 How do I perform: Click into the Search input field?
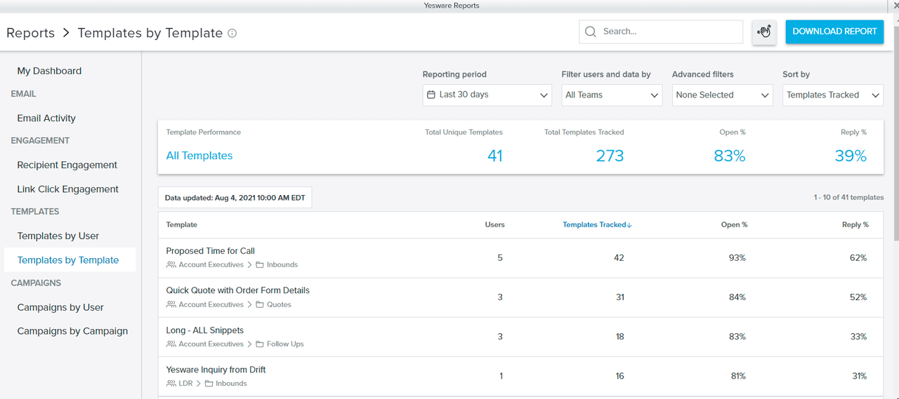coord(667,32)
